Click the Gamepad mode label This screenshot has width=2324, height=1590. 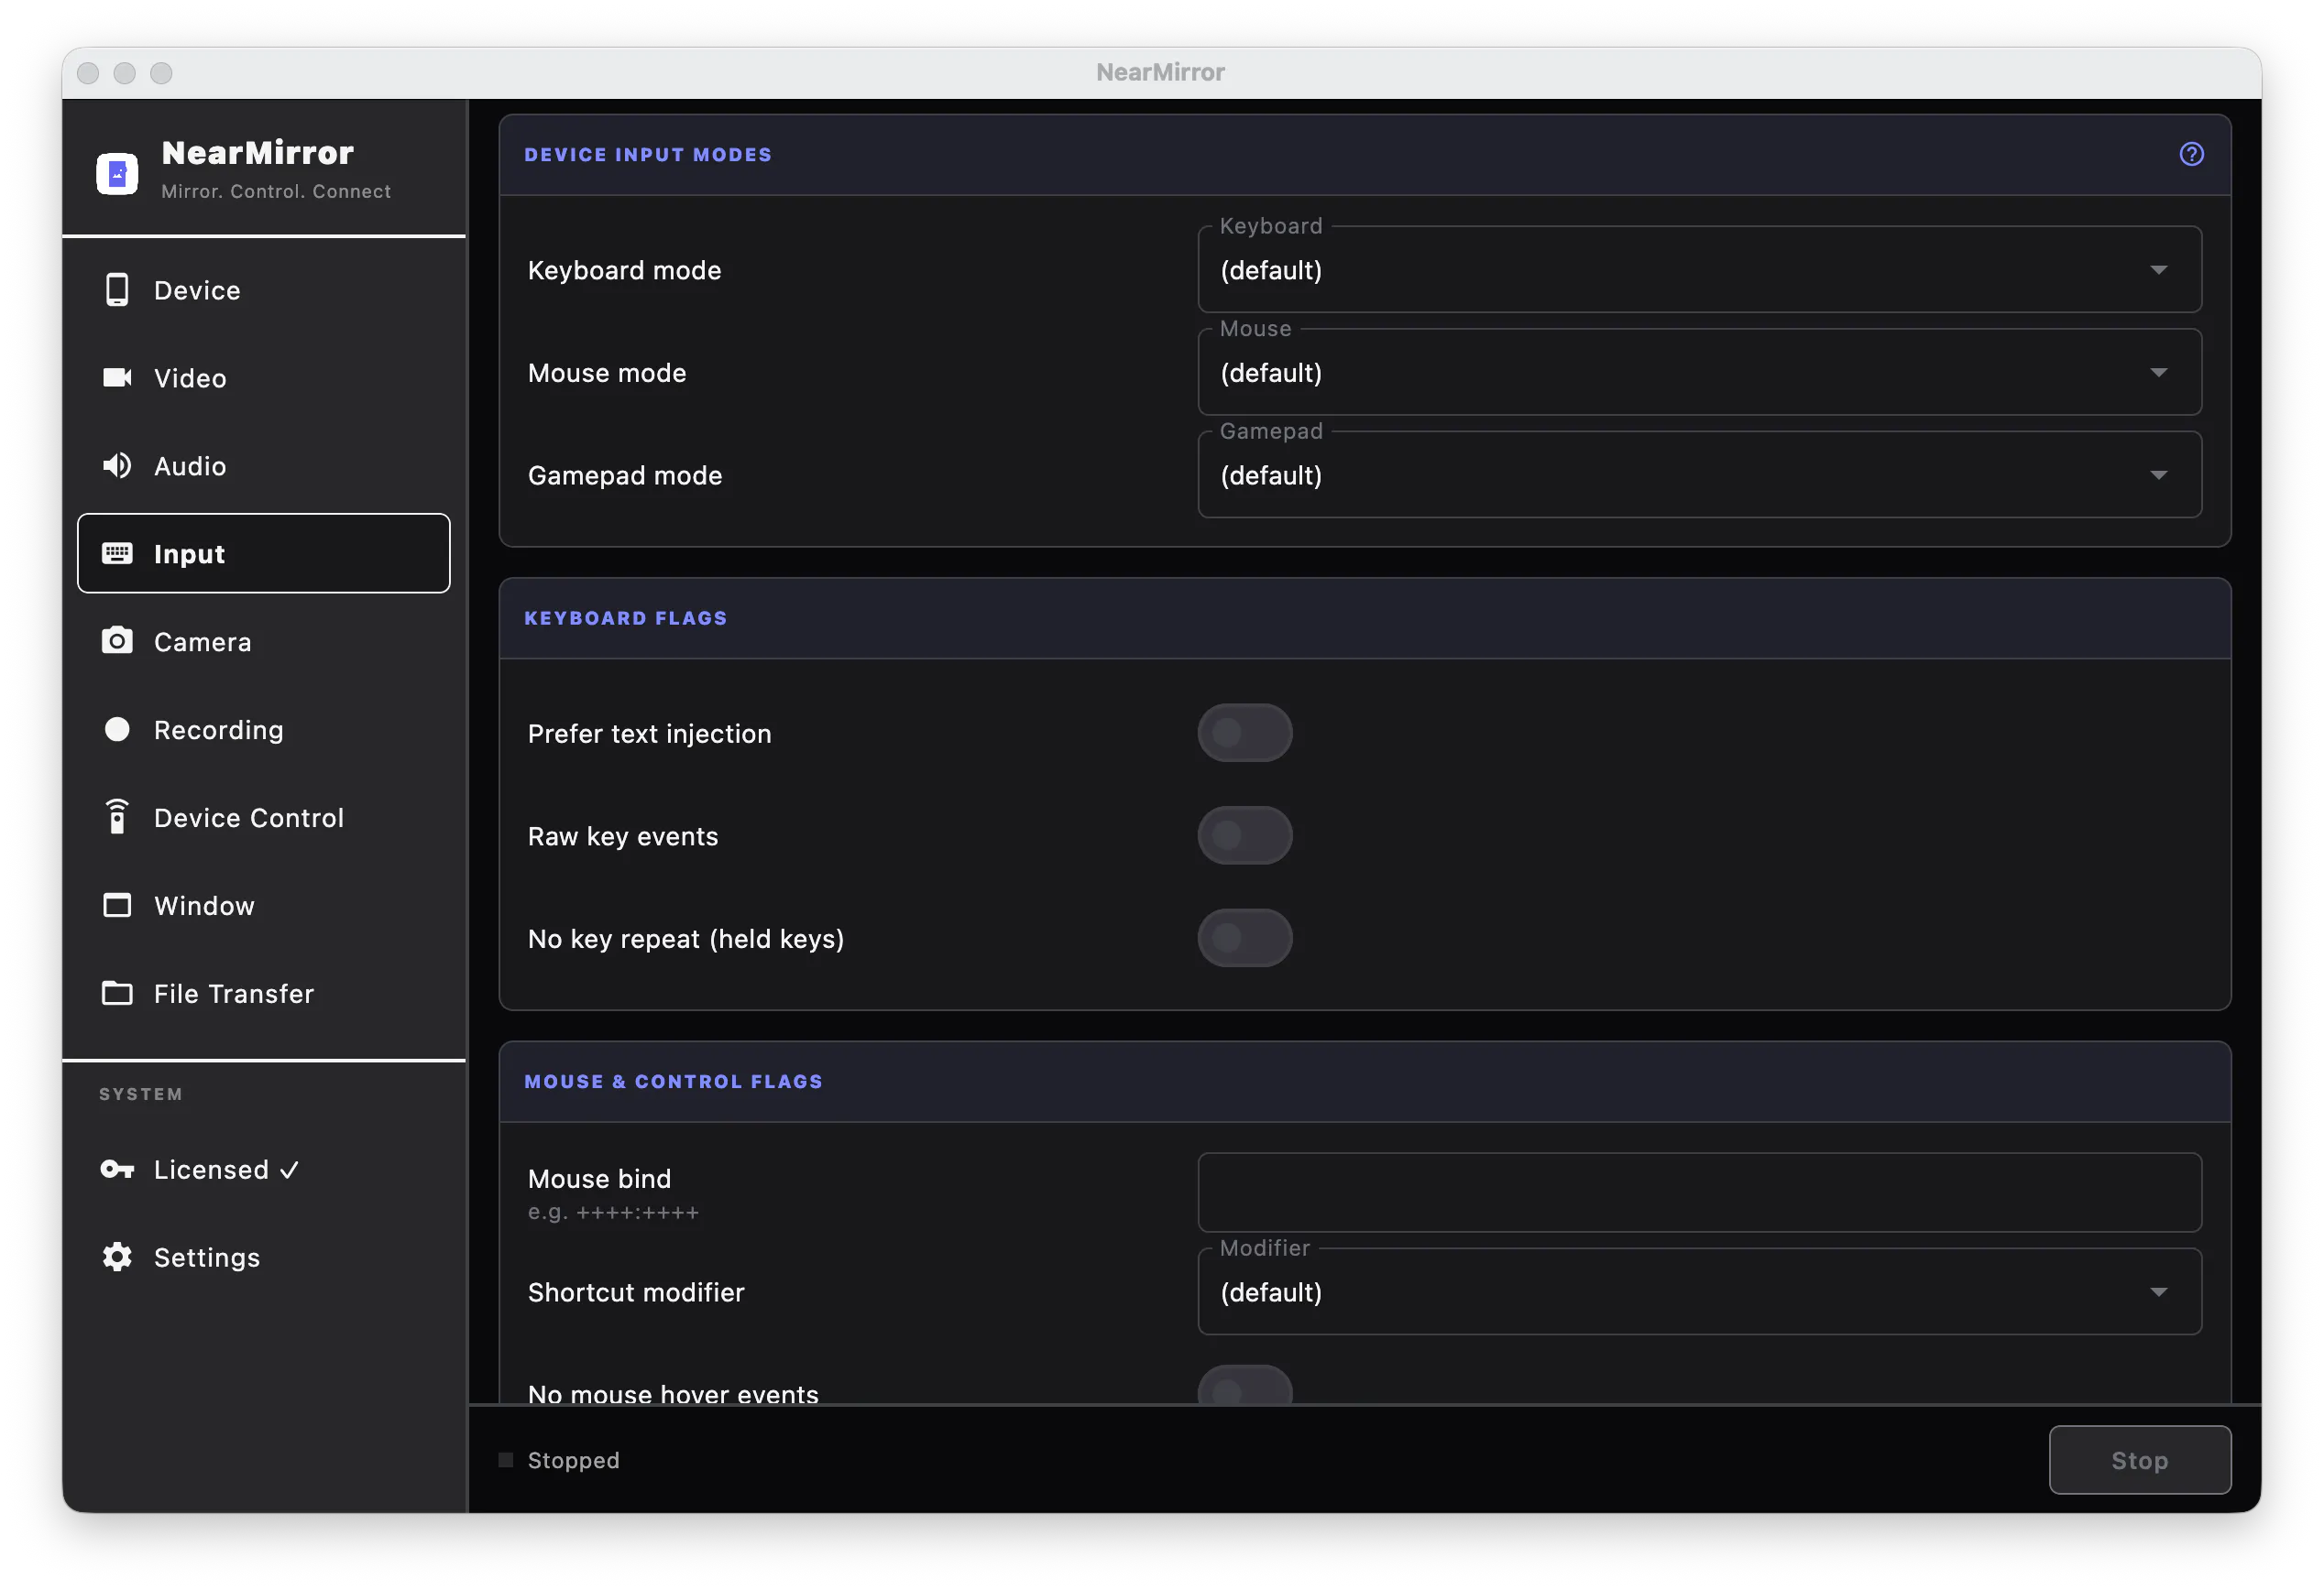click(625, 474)
